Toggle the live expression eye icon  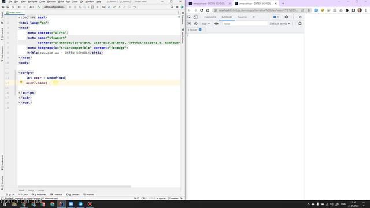tap(216, 24)
